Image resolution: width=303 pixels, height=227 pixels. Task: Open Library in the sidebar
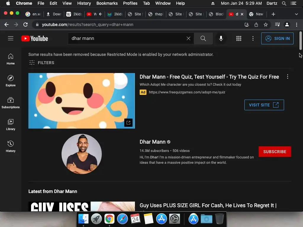pyautogui.click(x=11, y=125)
